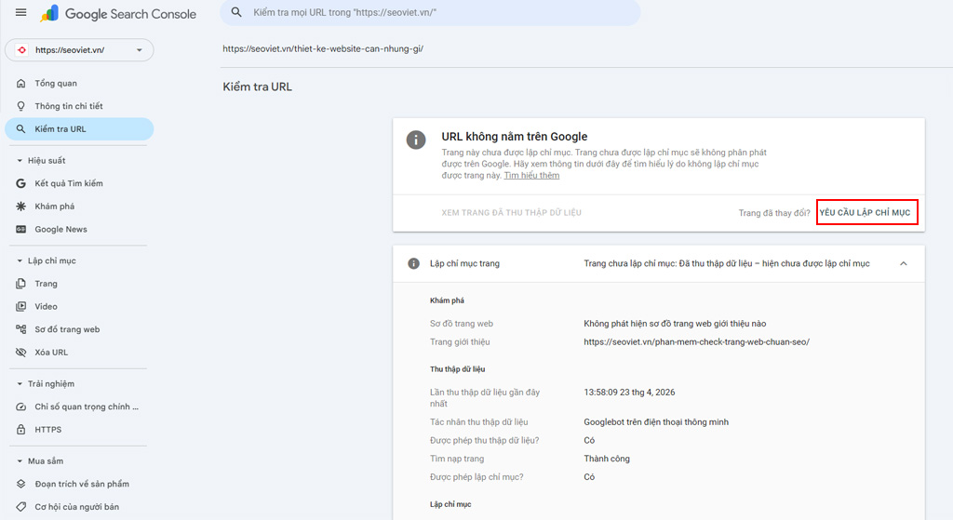953x520 pixels.
Task: Click the Đoạn trích về sản phẩm layers icon
Action: coord(20,484)
